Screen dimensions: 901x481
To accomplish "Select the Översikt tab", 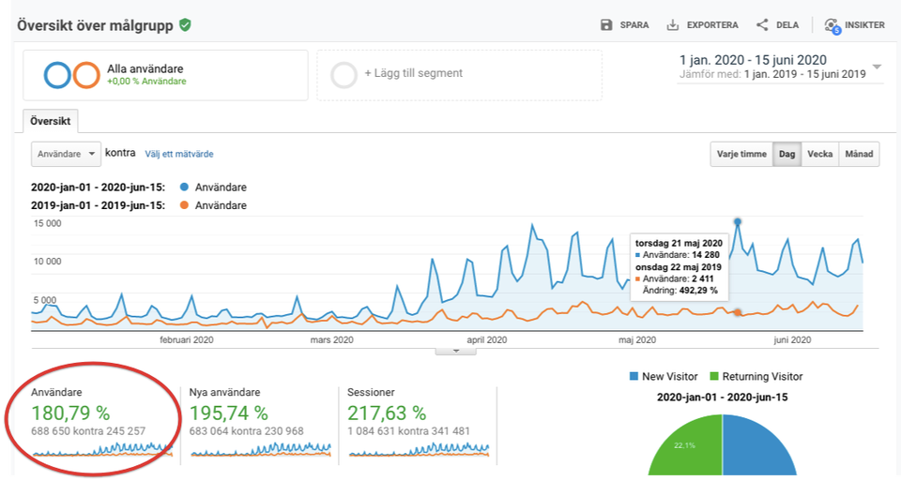I will (51, 121).
